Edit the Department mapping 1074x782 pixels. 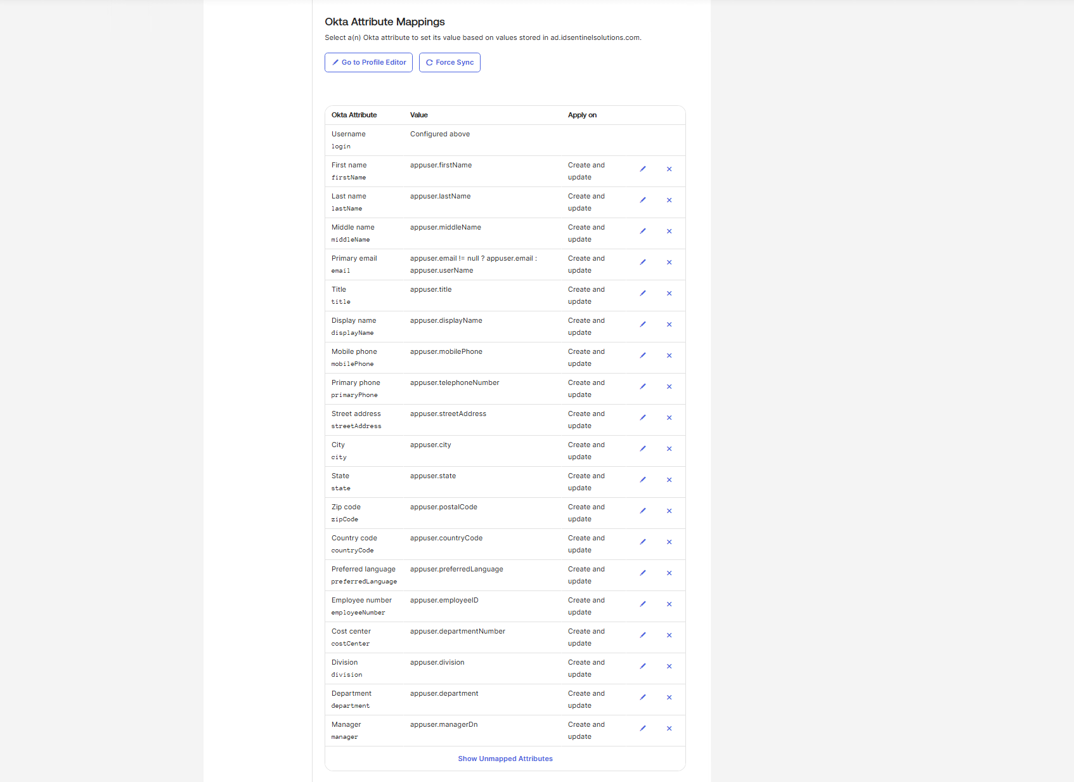[x=643, y=697]
